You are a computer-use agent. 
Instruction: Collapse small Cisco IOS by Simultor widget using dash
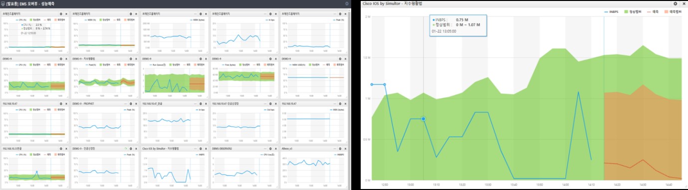[x=195, y=148]
